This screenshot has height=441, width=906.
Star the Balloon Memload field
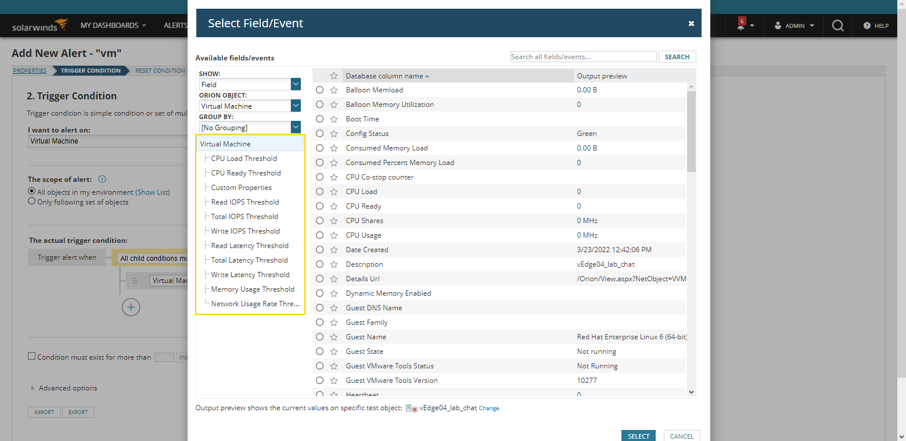coord(334,90)
